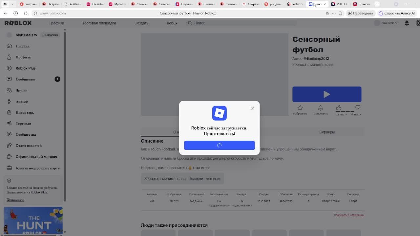Click Спросить Алису AI button
420x236 pixels.
397,13
